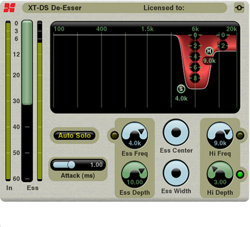Click the Ess Freq knob
Image resolution: width=250 pixels, height=227 pixels.
click(x=135, y=135)
